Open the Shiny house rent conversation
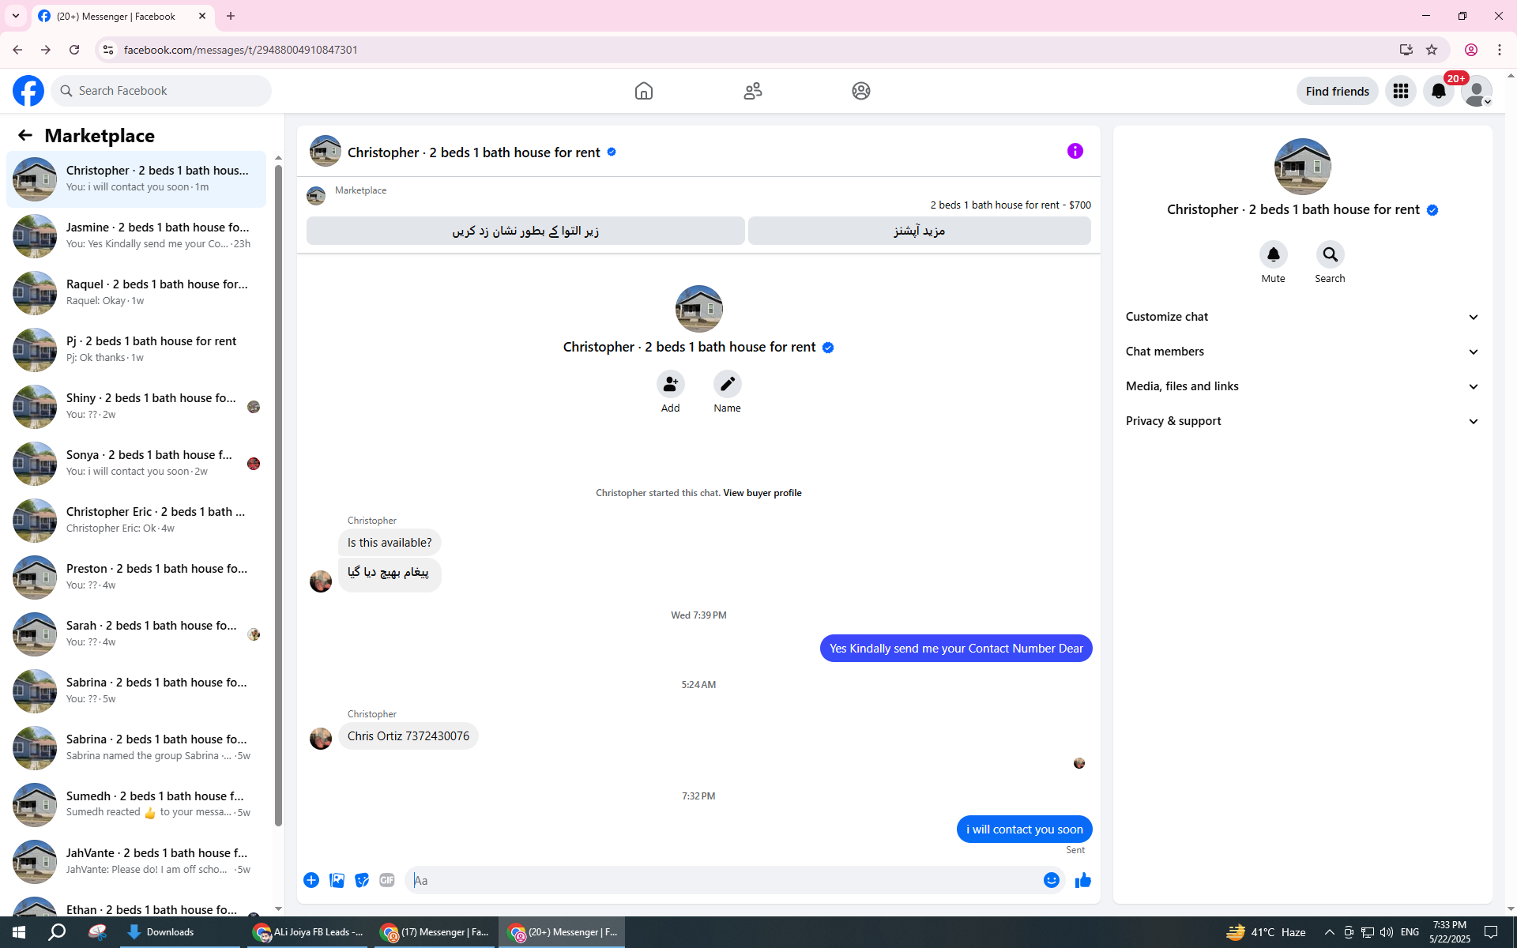The width and height of the screenshot is (1517, 948). click(x=136, y=406)
